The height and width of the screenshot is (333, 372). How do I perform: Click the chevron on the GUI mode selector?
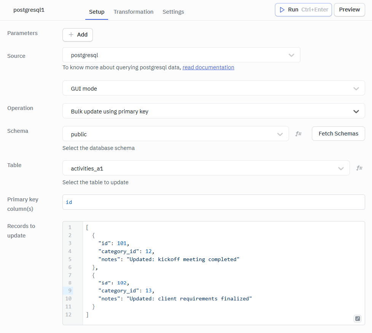point(356,88)
